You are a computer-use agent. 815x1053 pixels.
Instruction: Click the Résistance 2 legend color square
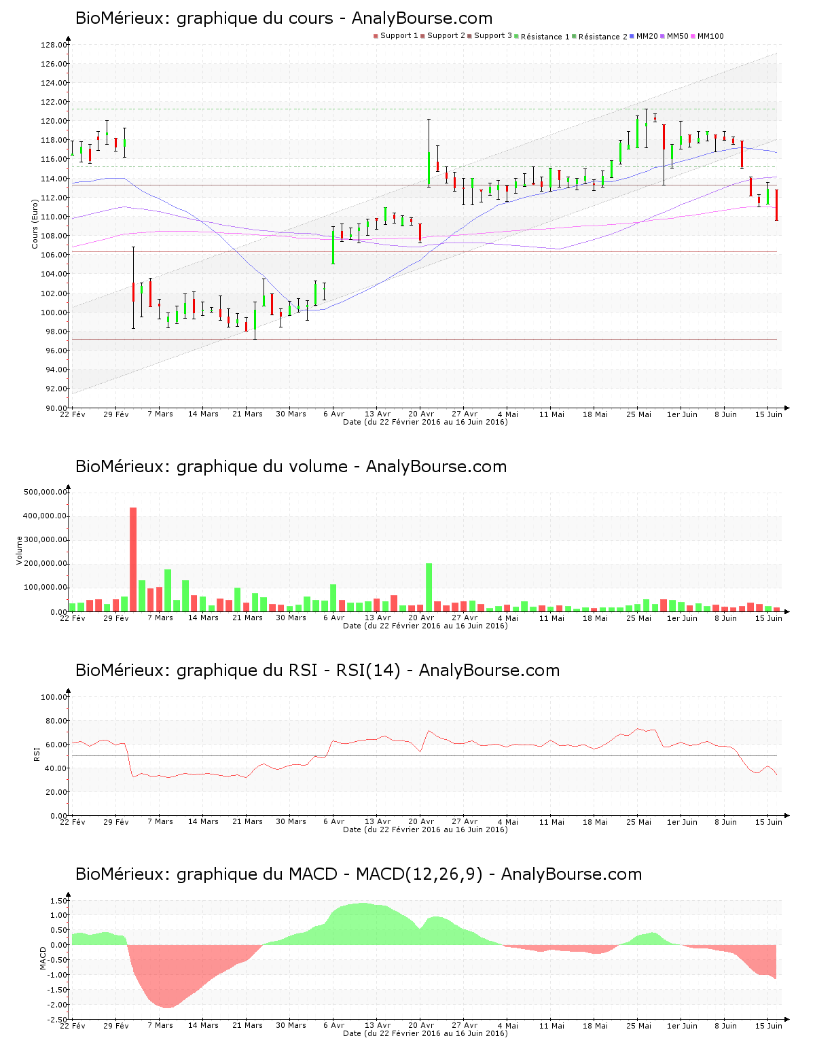click(574, 36)
